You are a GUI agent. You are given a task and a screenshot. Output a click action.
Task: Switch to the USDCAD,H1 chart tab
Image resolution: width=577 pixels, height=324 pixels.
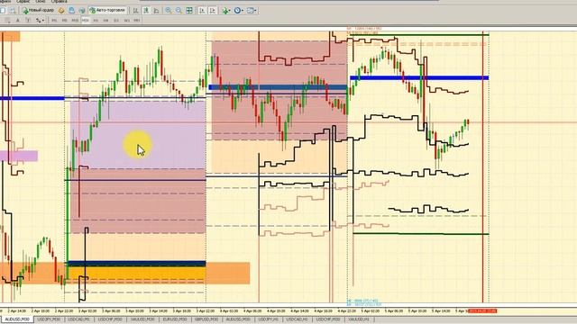297,319
